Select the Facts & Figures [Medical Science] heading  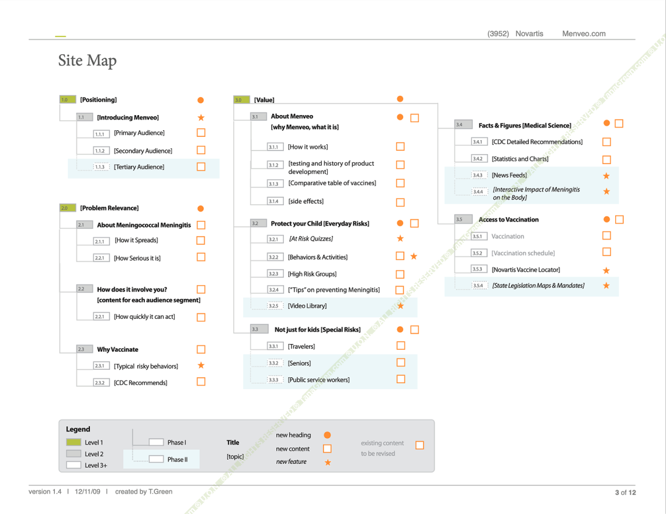pyautogui.click(x=525, y=126)
